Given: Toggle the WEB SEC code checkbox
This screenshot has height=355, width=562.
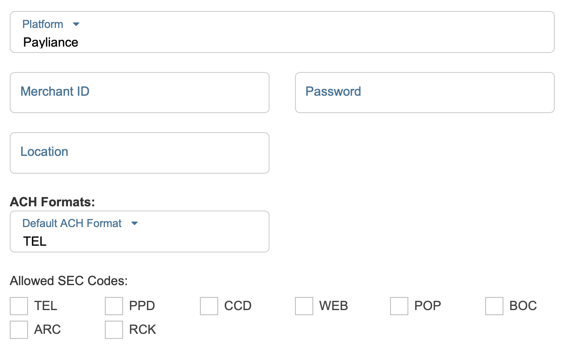Looking at the screenshot, I should click(x=304, y=306).
